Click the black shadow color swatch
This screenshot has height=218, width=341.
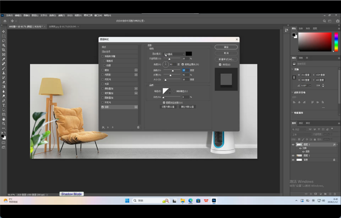pos(189,54)
